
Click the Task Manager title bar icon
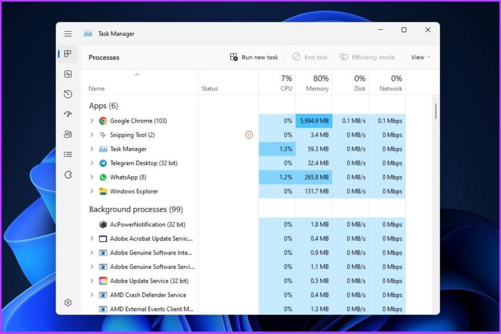click(x=88, y=34)
